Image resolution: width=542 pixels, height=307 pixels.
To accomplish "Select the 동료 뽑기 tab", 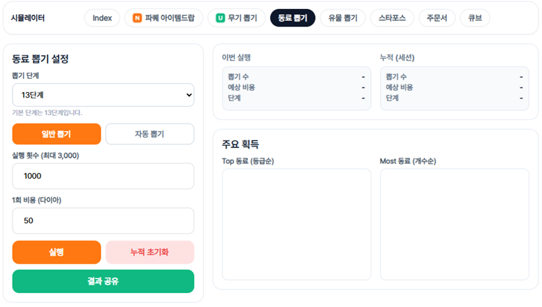I will [293, 17].
